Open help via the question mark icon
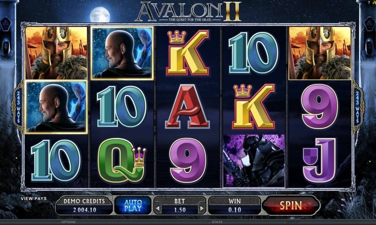The width and height of the screenshot is (376, 225). 369,2
